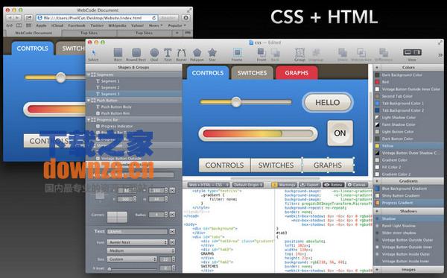Select Segment 3 layer row
The image size is (447, 278).
pos(133,94)
